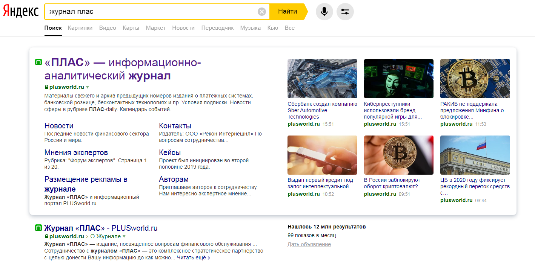Clear the search query with the X icon

262,12
